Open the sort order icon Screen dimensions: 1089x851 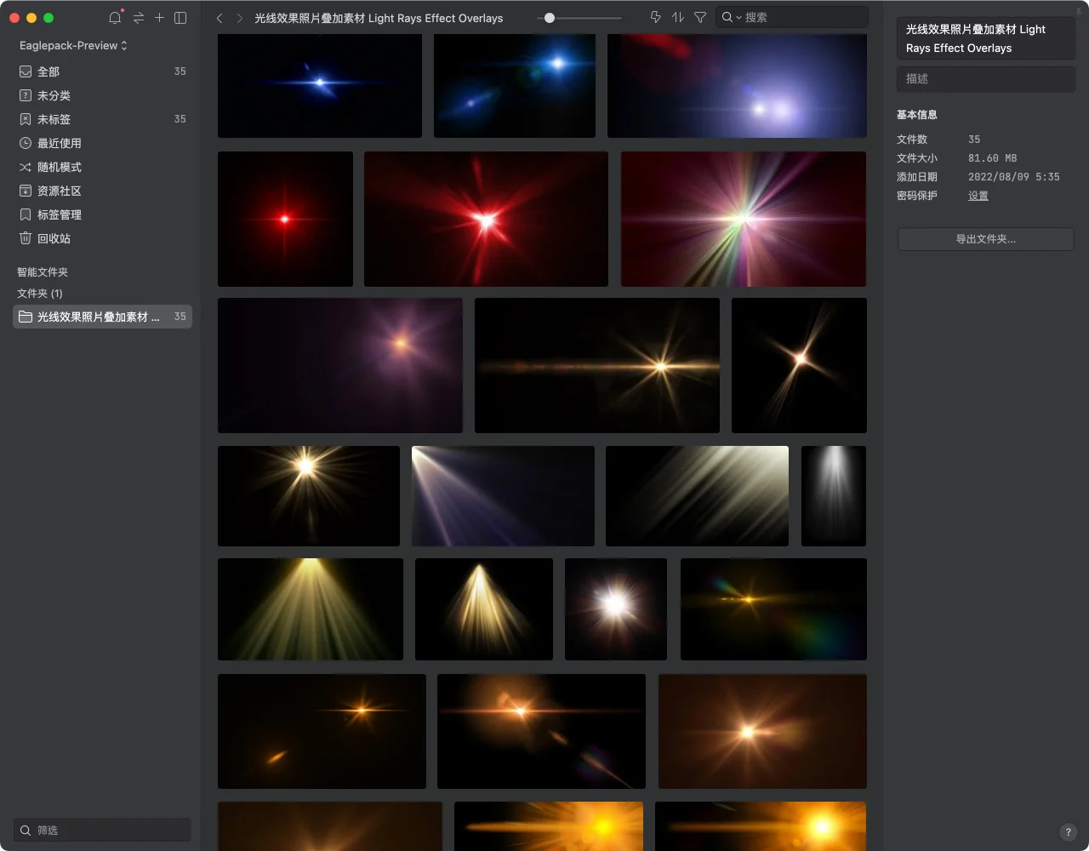678,17
